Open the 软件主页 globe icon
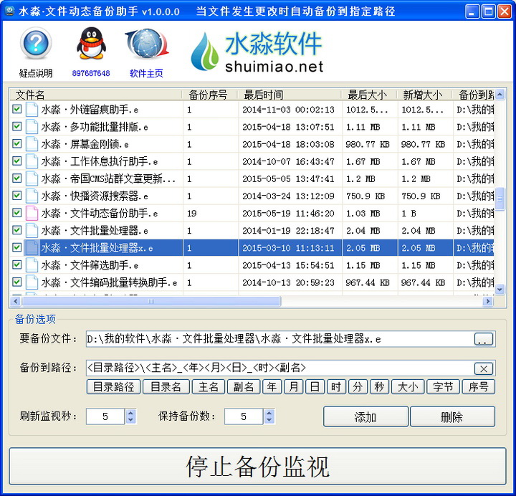This screenshot has height=496, width=516. coord(146,44)
